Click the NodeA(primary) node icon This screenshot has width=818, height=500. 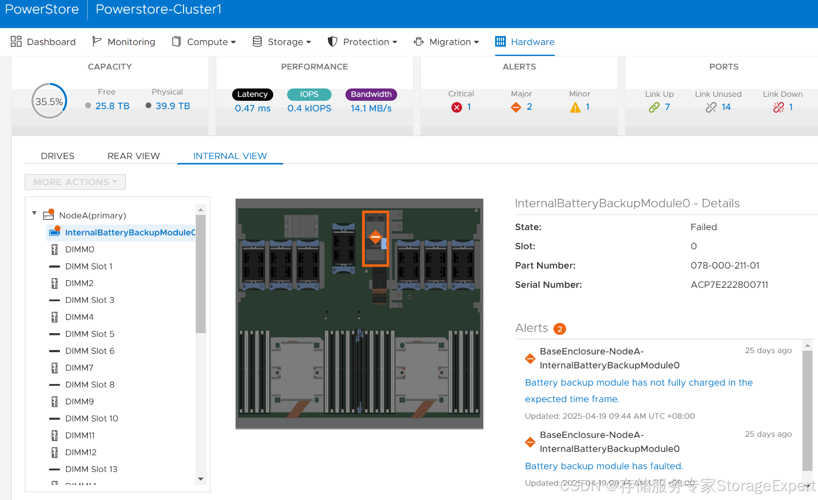49,215
